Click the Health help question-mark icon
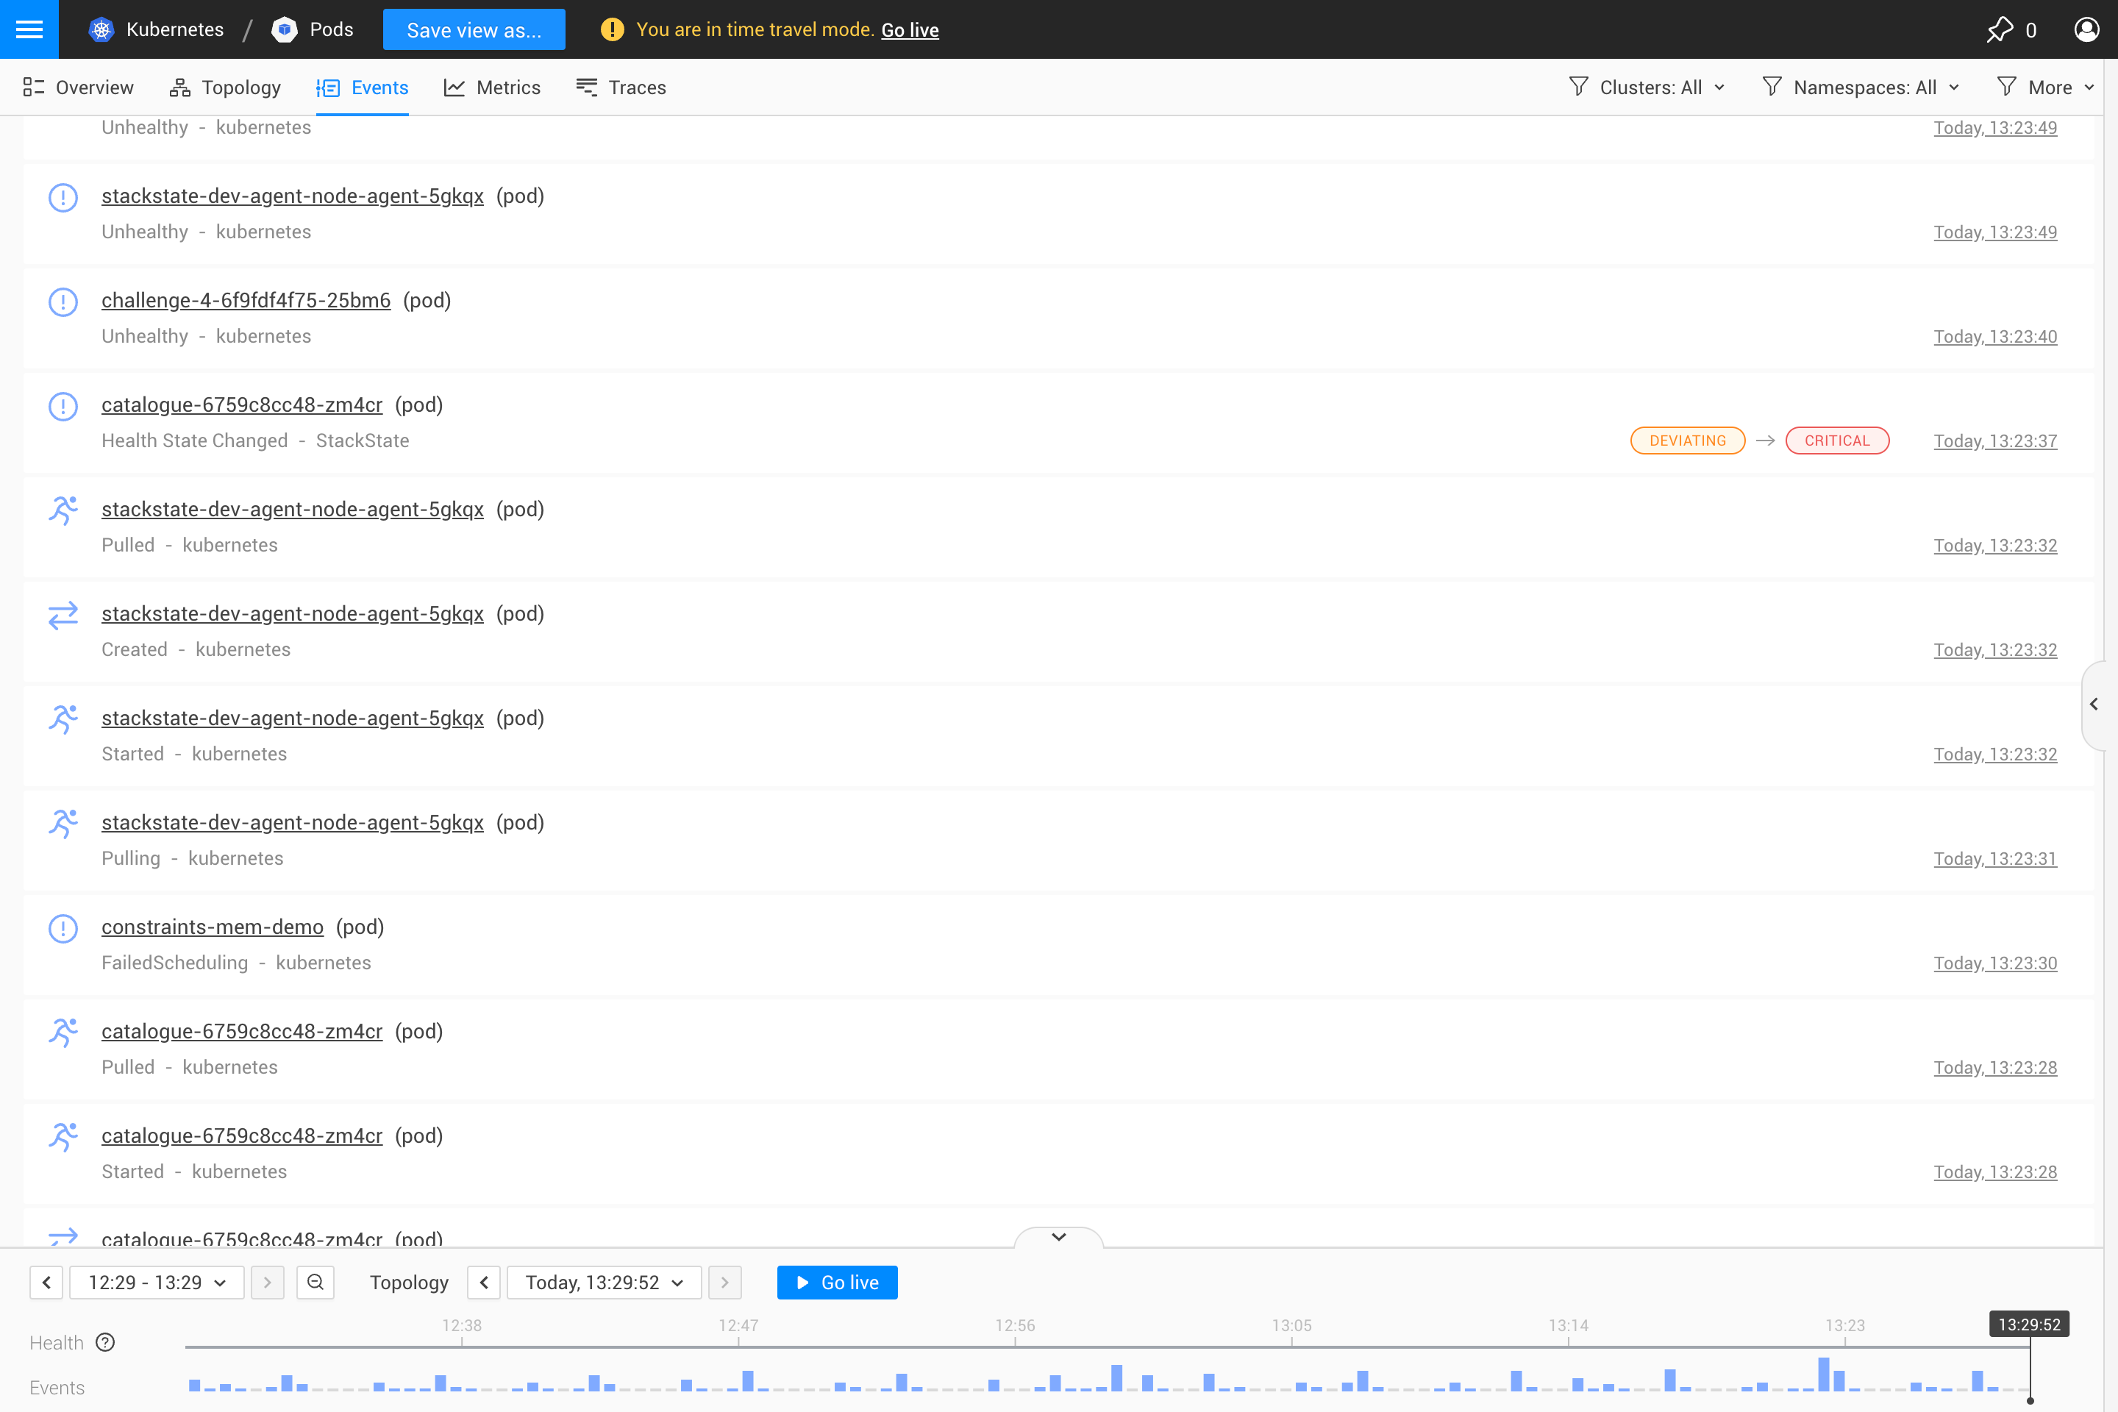 105,1343
